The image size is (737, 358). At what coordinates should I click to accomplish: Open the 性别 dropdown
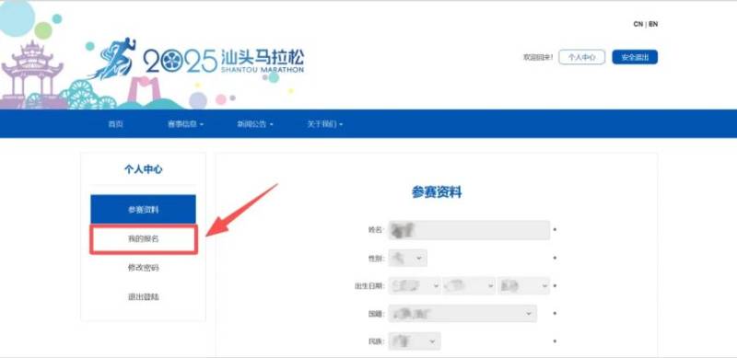pyautogui.click(x=408, y=258)
